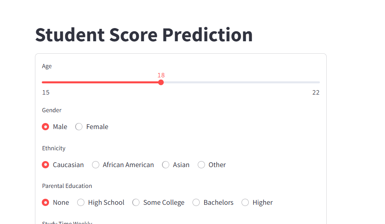Click the Age slider handle
This screenshot has height=224, width=385.
(x=161, y=82)
